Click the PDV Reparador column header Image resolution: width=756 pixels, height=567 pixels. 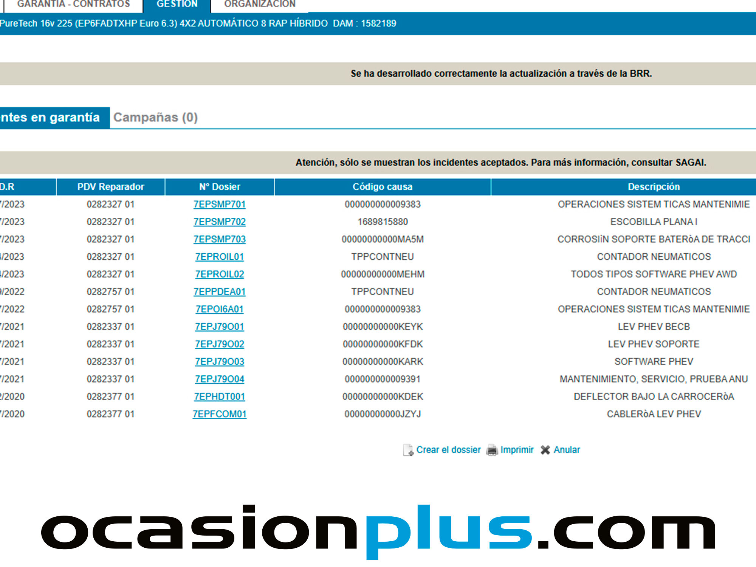(x=110, y=187)
